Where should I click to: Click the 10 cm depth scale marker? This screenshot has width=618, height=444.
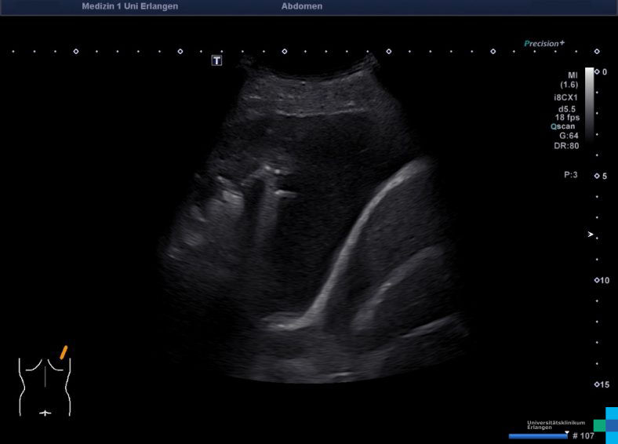[x=597, y=280]
